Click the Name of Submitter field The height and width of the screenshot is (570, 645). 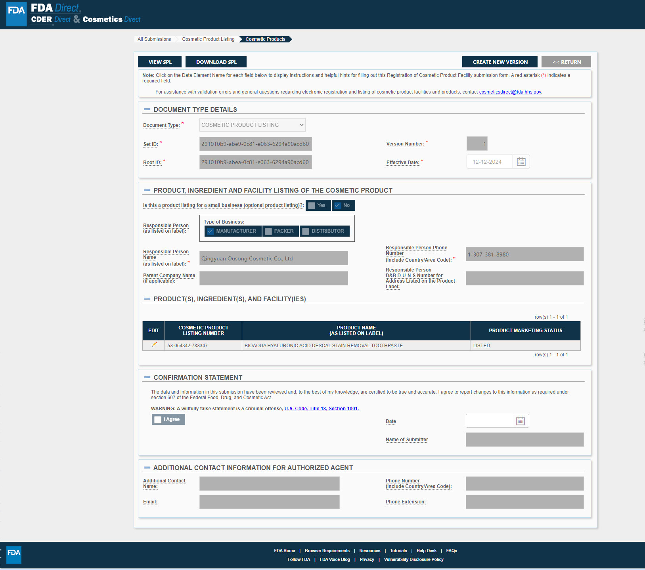(x=524, y=440)
